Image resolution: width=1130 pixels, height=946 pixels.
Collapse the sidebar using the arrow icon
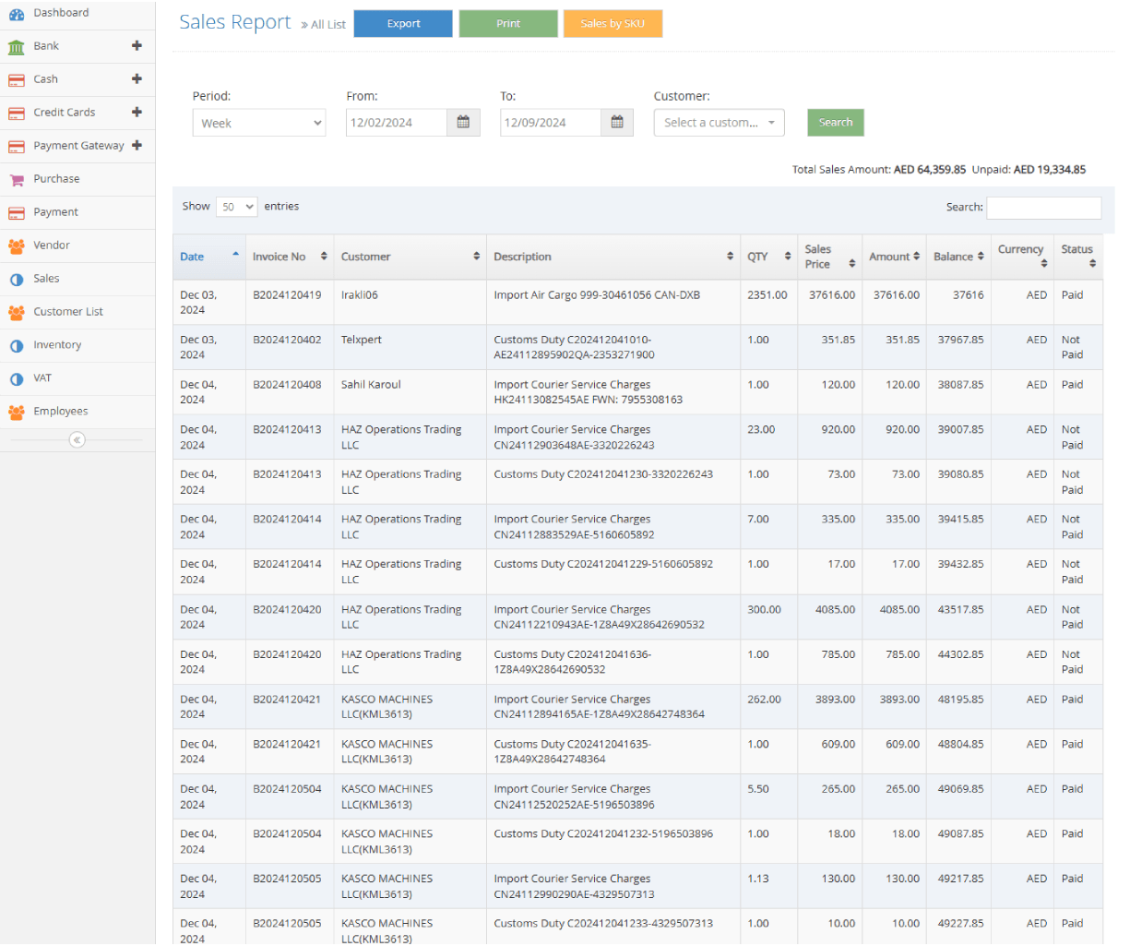[x=77, y=440]
